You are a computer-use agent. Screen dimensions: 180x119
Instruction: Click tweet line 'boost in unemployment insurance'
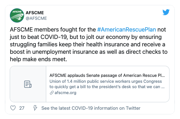point(89,52)
